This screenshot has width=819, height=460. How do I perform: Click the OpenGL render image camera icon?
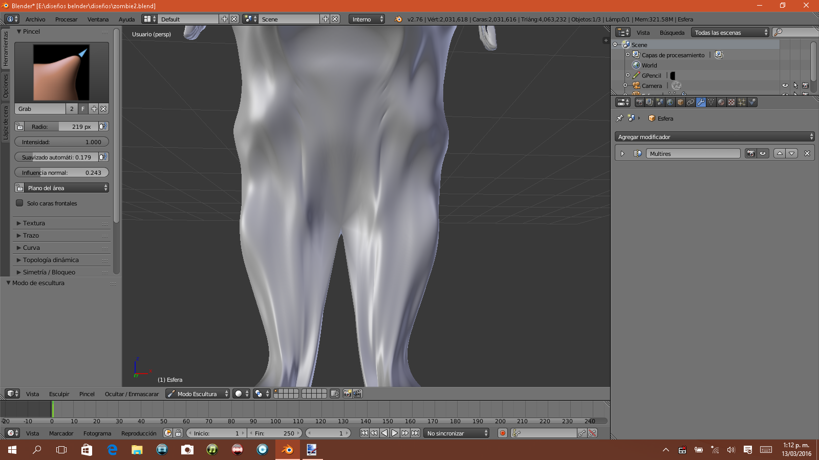[347, 394]
